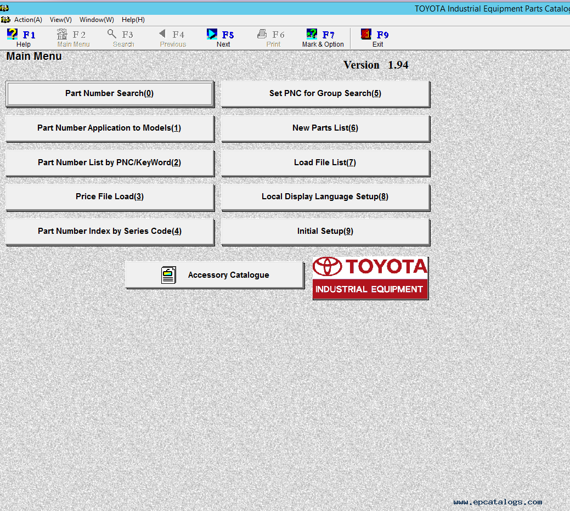Click the F1 Help toolbar icon
Viewport: 570px width, 511px height.
(13, 35)
